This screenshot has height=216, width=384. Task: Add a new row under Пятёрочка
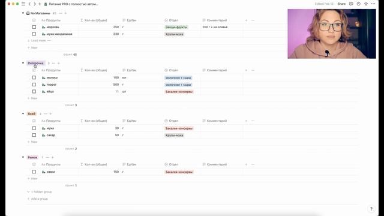(x=32, y=98)
